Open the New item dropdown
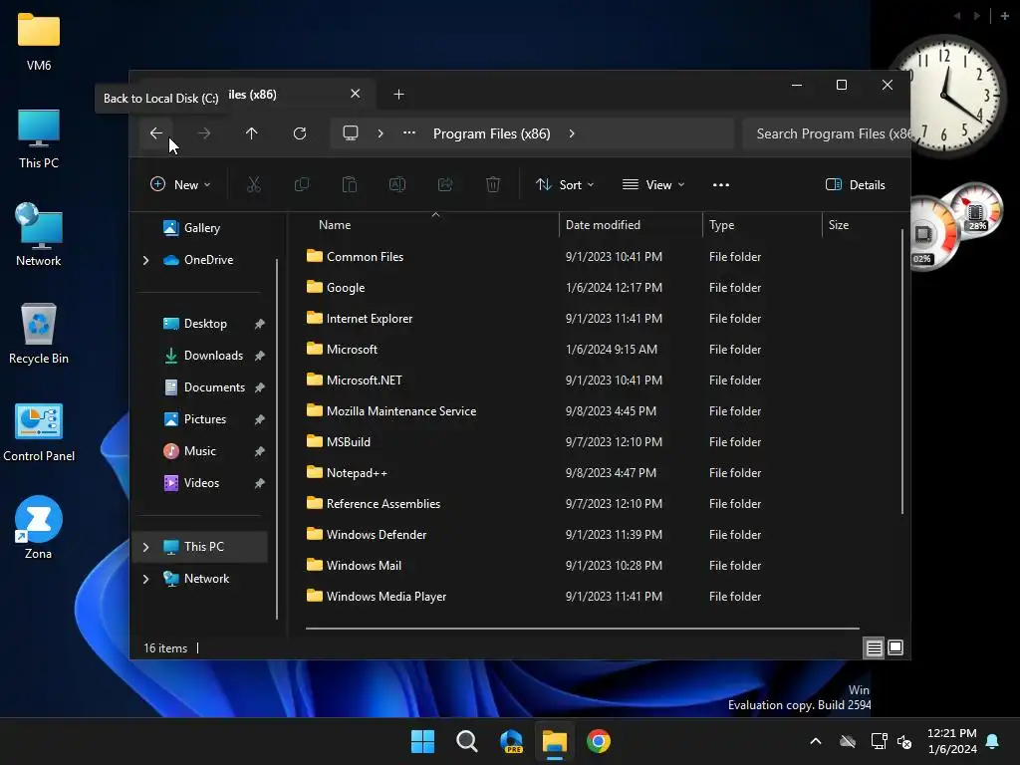The width and height of the screenshot is (1020, 765). click(181, 184)
